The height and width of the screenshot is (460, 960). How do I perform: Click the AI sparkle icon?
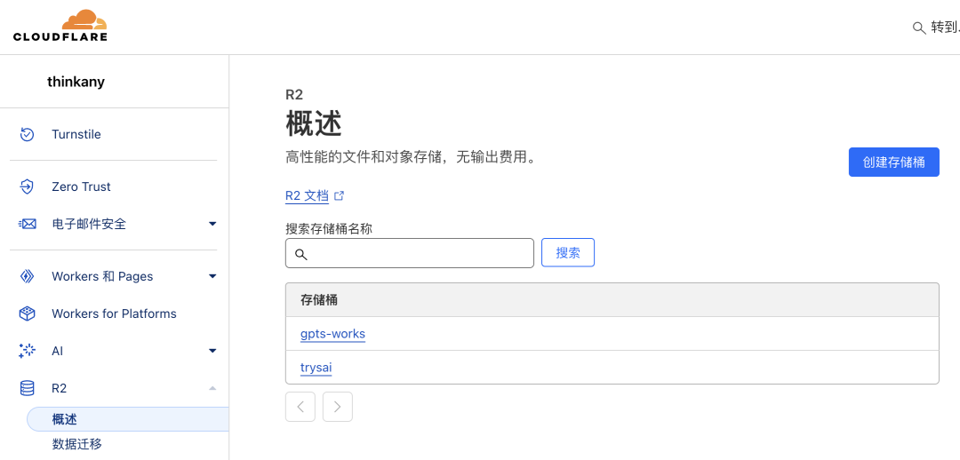click(x=27, y=351)
